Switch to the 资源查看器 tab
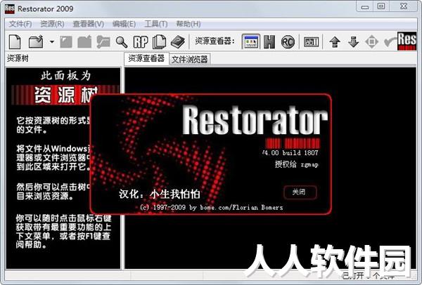422x285 pixels. coord(146,58)
